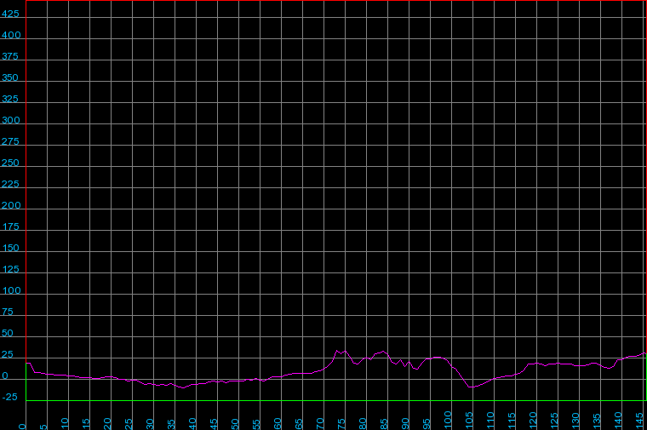Click the magenta curve start at x=0

point(28,363)
